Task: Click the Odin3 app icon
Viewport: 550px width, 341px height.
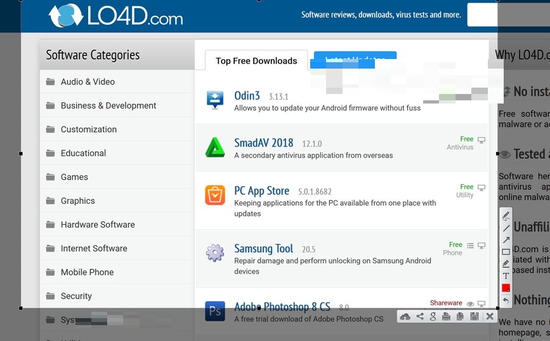Action: pos(215,100)
